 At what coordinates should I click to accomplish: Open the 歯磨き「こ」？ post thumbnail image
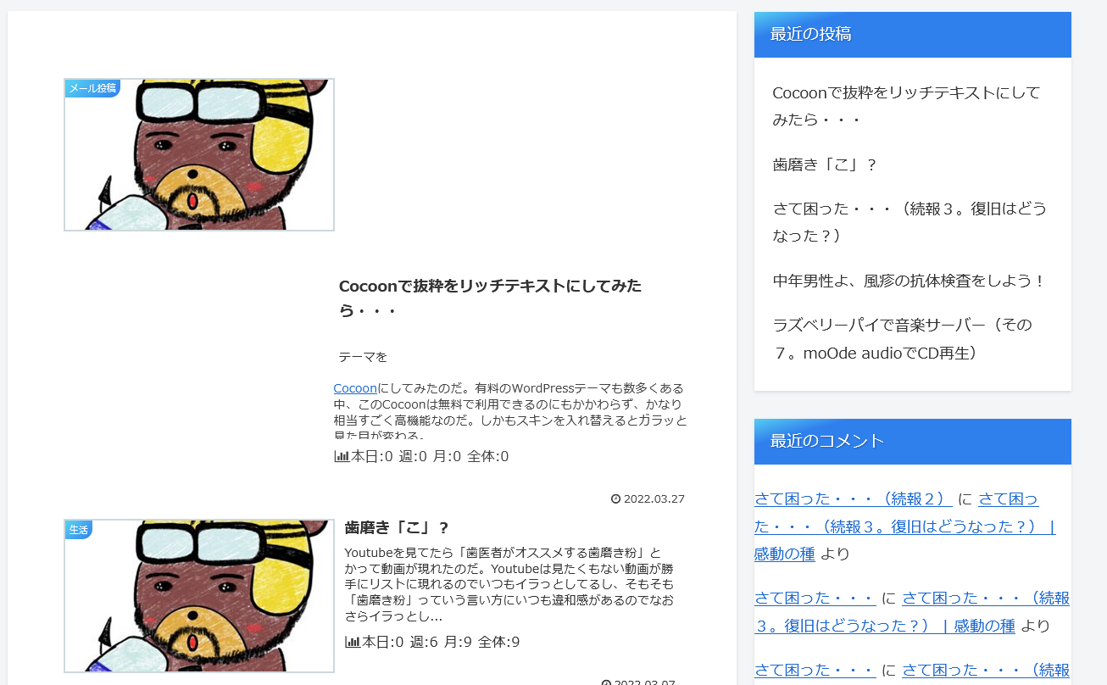[x=199, y=596]
